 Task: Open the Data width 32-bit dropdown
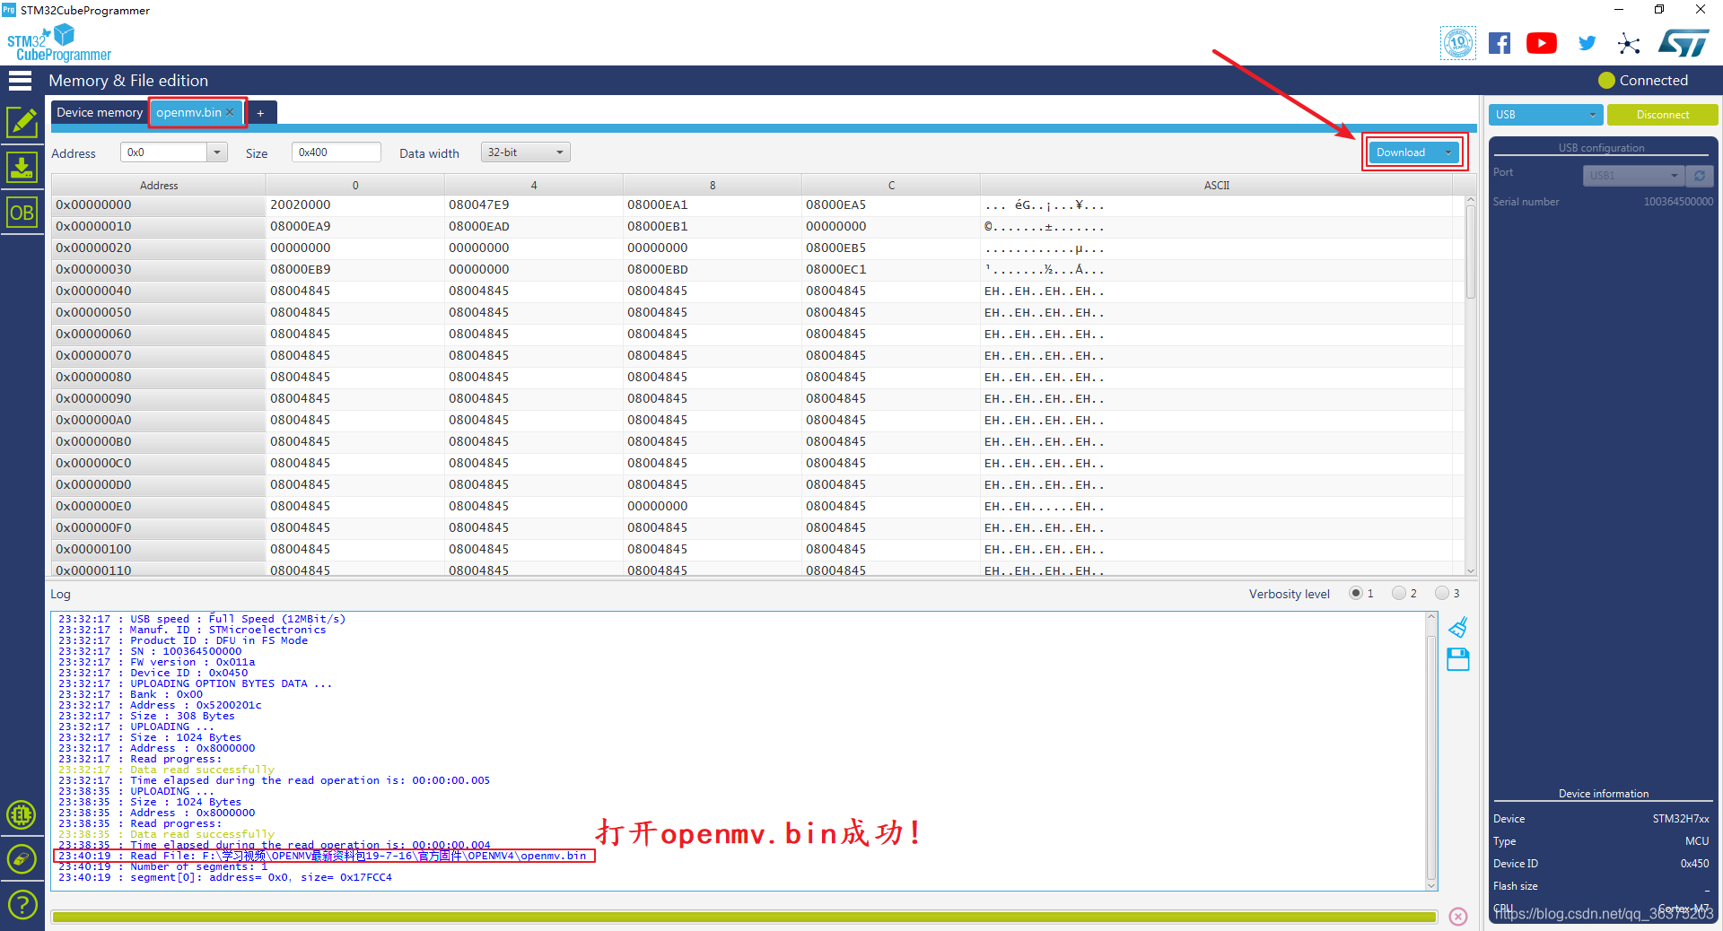[x=525, y=152]
